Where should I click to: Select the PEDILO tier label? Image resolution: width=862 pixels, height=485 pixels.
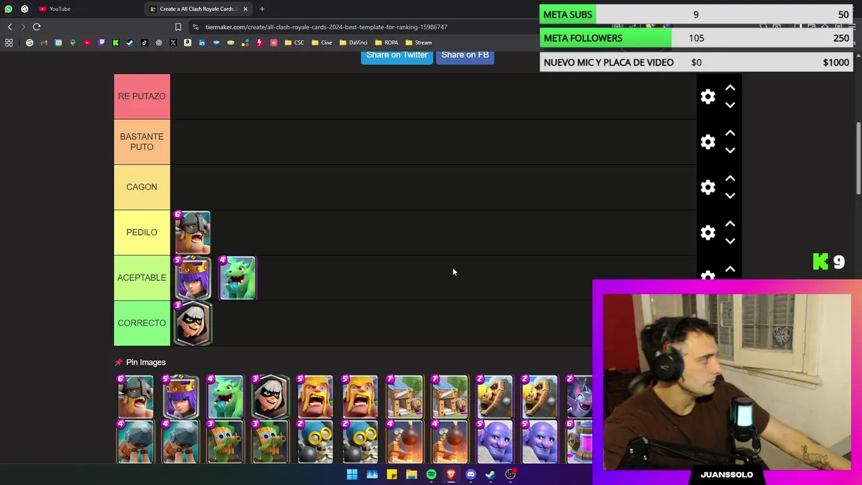pyautogui.click(x=141, y=232)
